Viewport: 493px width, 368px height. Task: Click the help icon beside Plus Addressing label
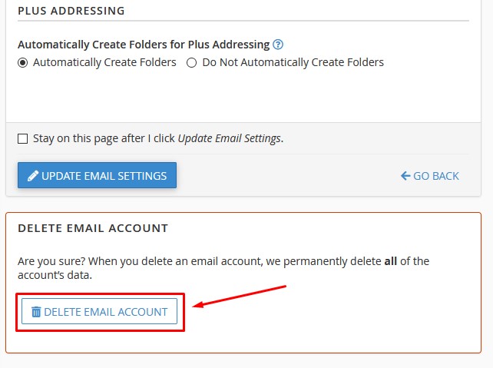click(278, 45)
